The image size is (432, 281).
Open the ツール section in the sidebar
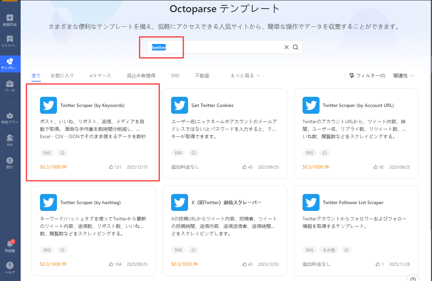pos(10,85)
